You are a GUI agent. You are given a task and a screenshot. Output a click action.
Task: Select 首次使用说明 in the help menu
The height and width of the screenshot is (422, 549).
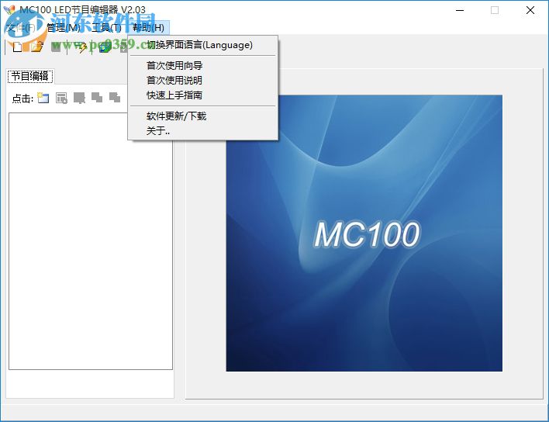174,80
